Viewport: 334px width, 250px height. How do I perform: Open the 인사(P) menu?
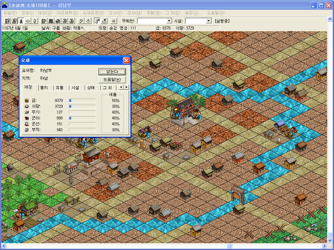click(x=116, y=13)
